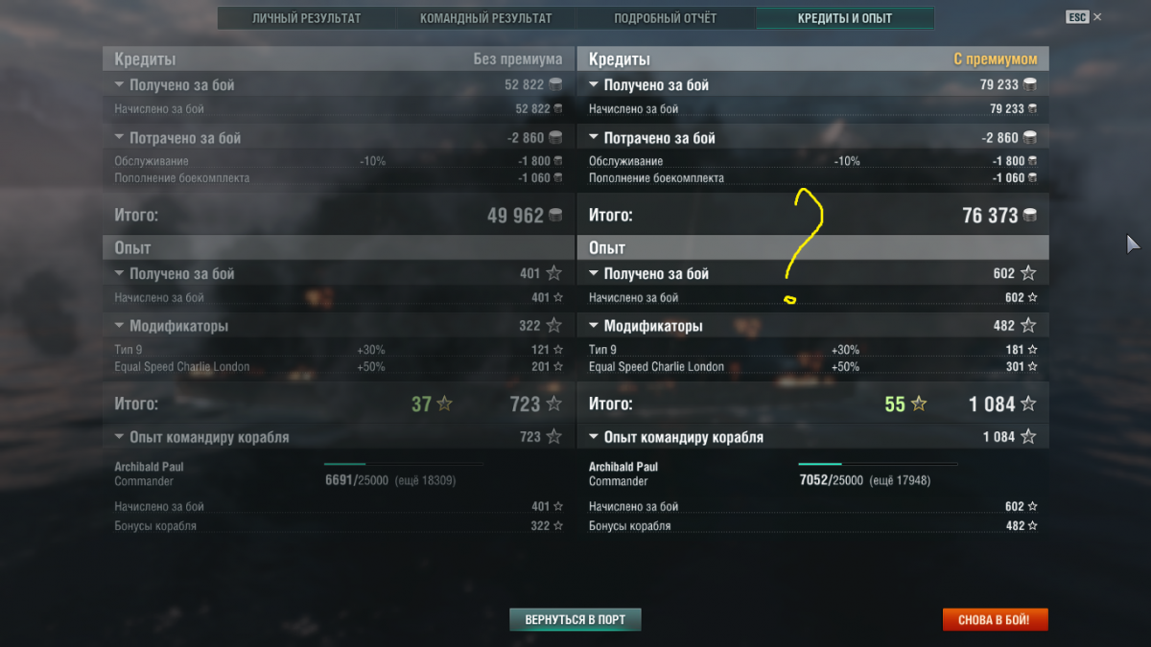This screenshot has height=647, width=1151.
Task: Collapse left Потрачено за бой section
Action: pyautogui.click(x=120, y=138)
